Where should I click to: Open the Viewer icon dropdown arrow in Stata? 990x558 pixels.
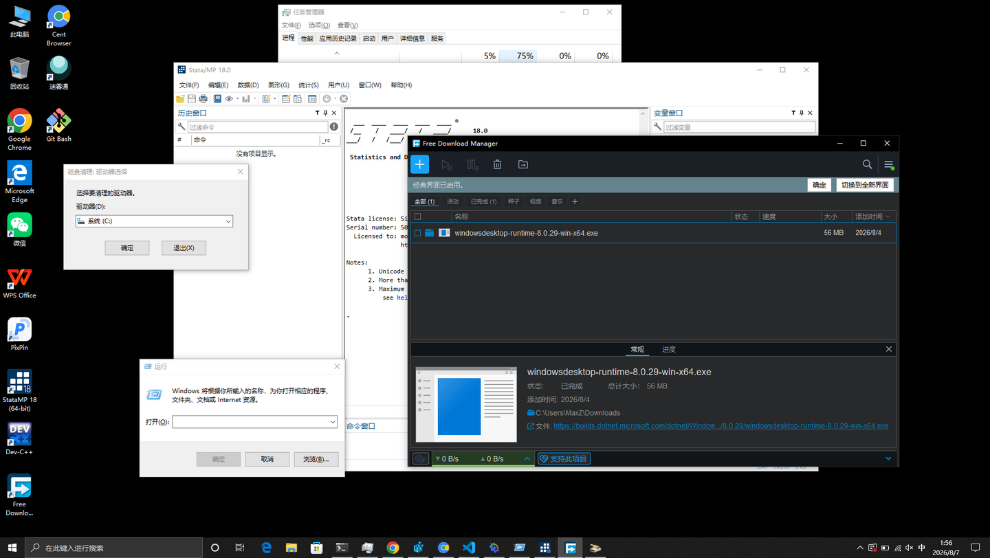237,99
